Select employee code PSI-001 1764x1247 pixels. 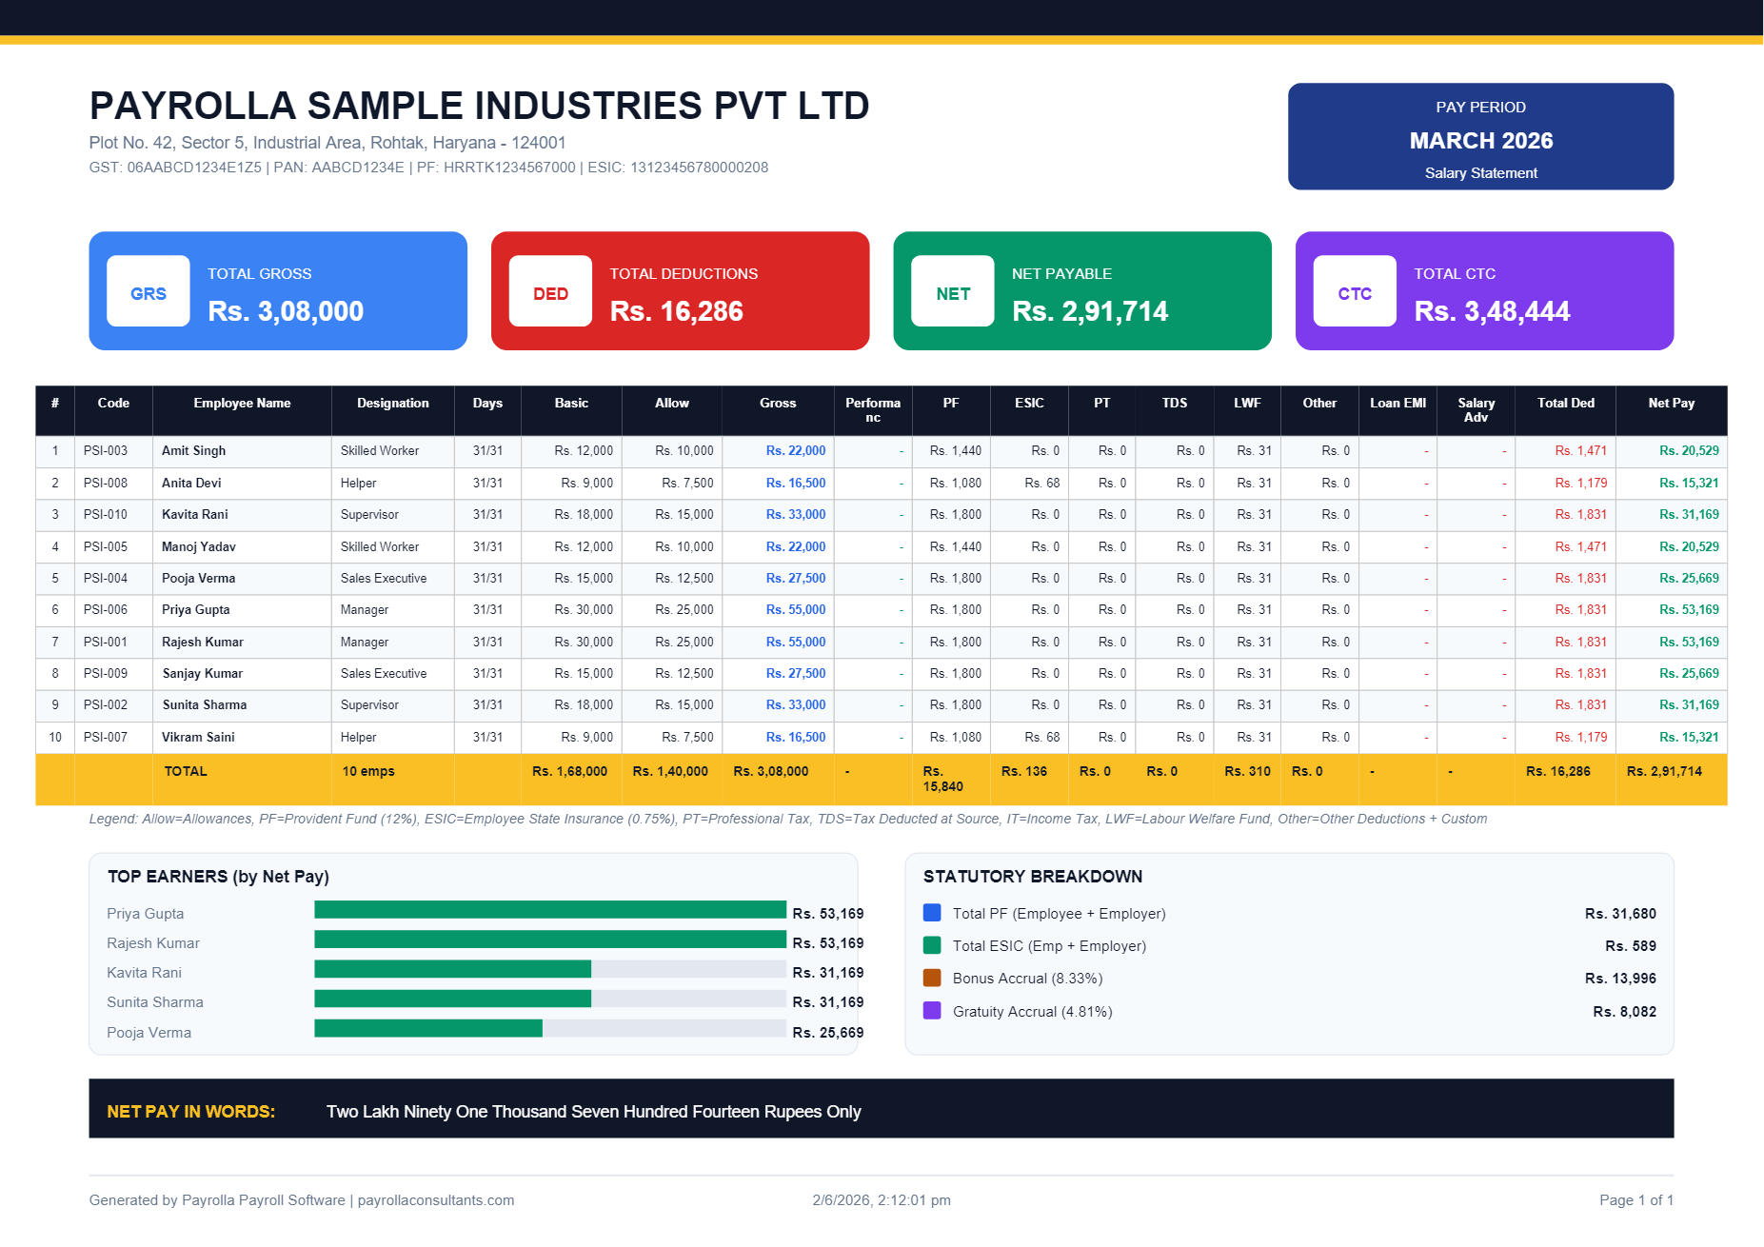point(105,642)
